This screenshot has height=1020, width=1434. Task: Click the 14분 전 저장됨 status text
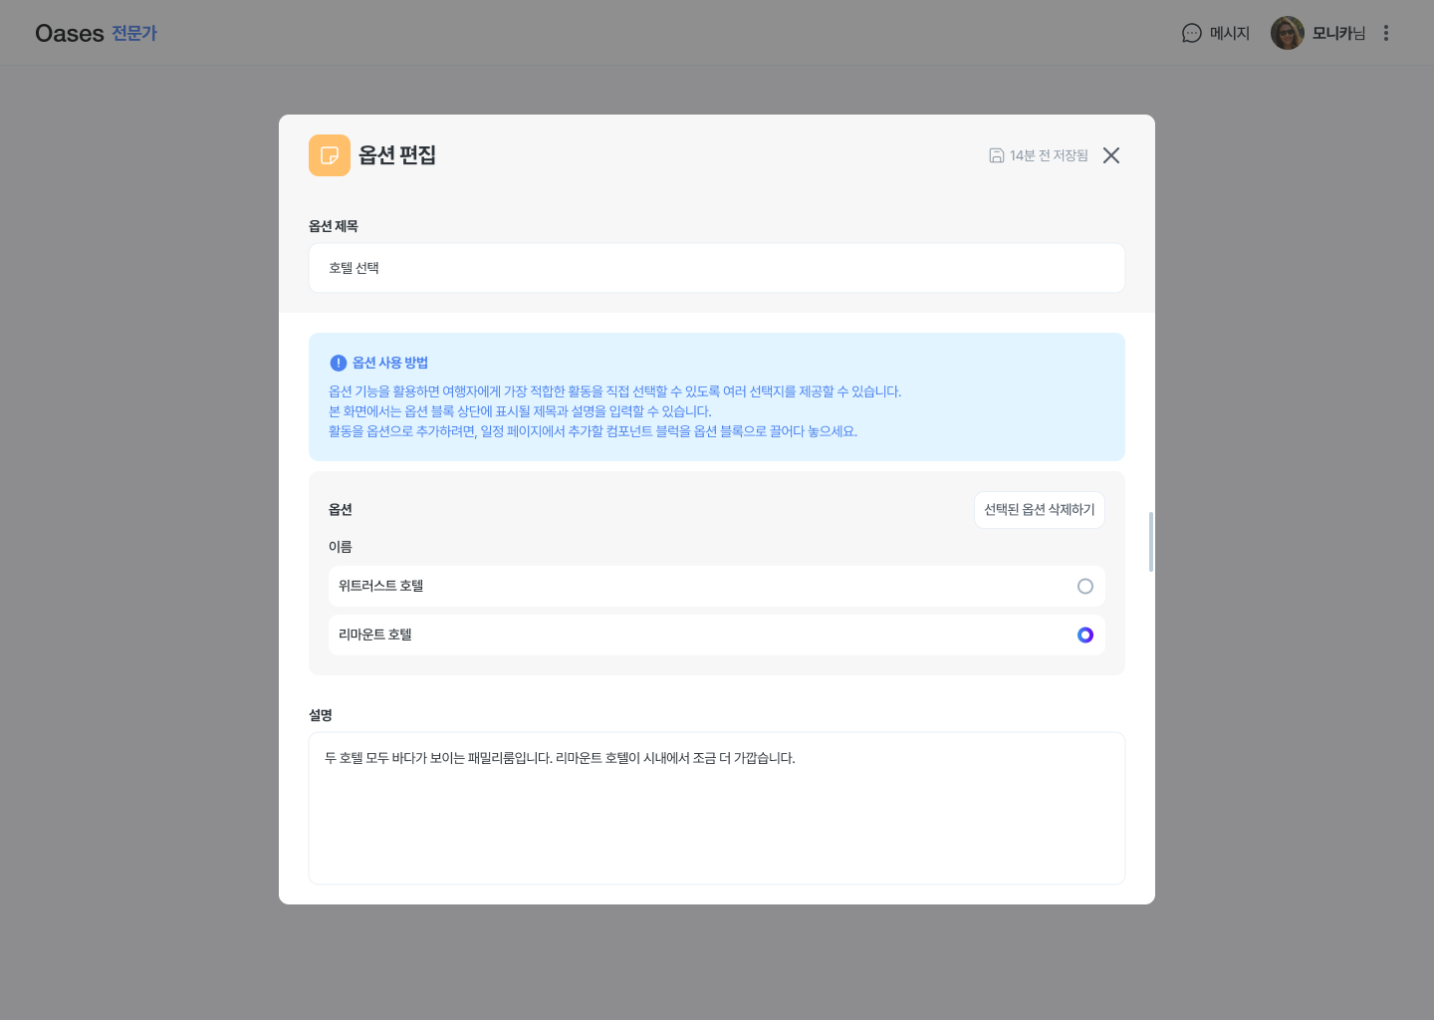[1049, 155]
